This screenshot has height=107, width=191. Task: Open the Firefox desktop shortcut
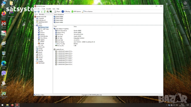click(x=4, y=14)
